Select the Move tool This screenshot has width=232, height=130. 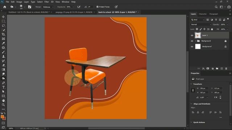pos(3,17)
